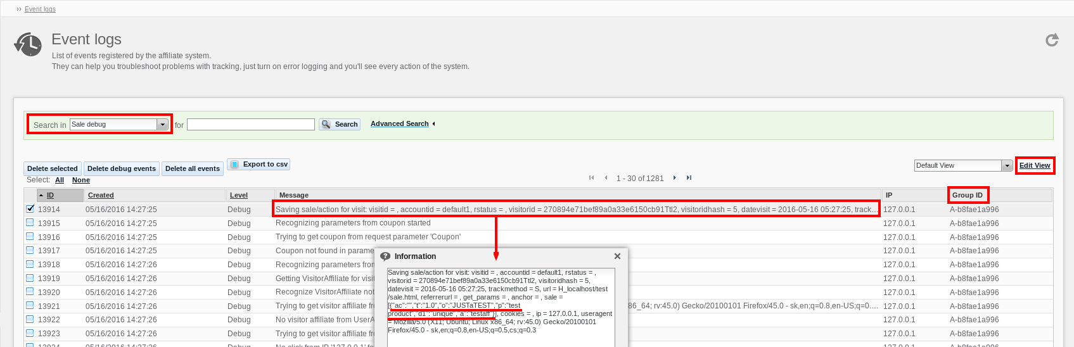Close the Information popup
Screen dimensions: 1074x347
[617, 256]
